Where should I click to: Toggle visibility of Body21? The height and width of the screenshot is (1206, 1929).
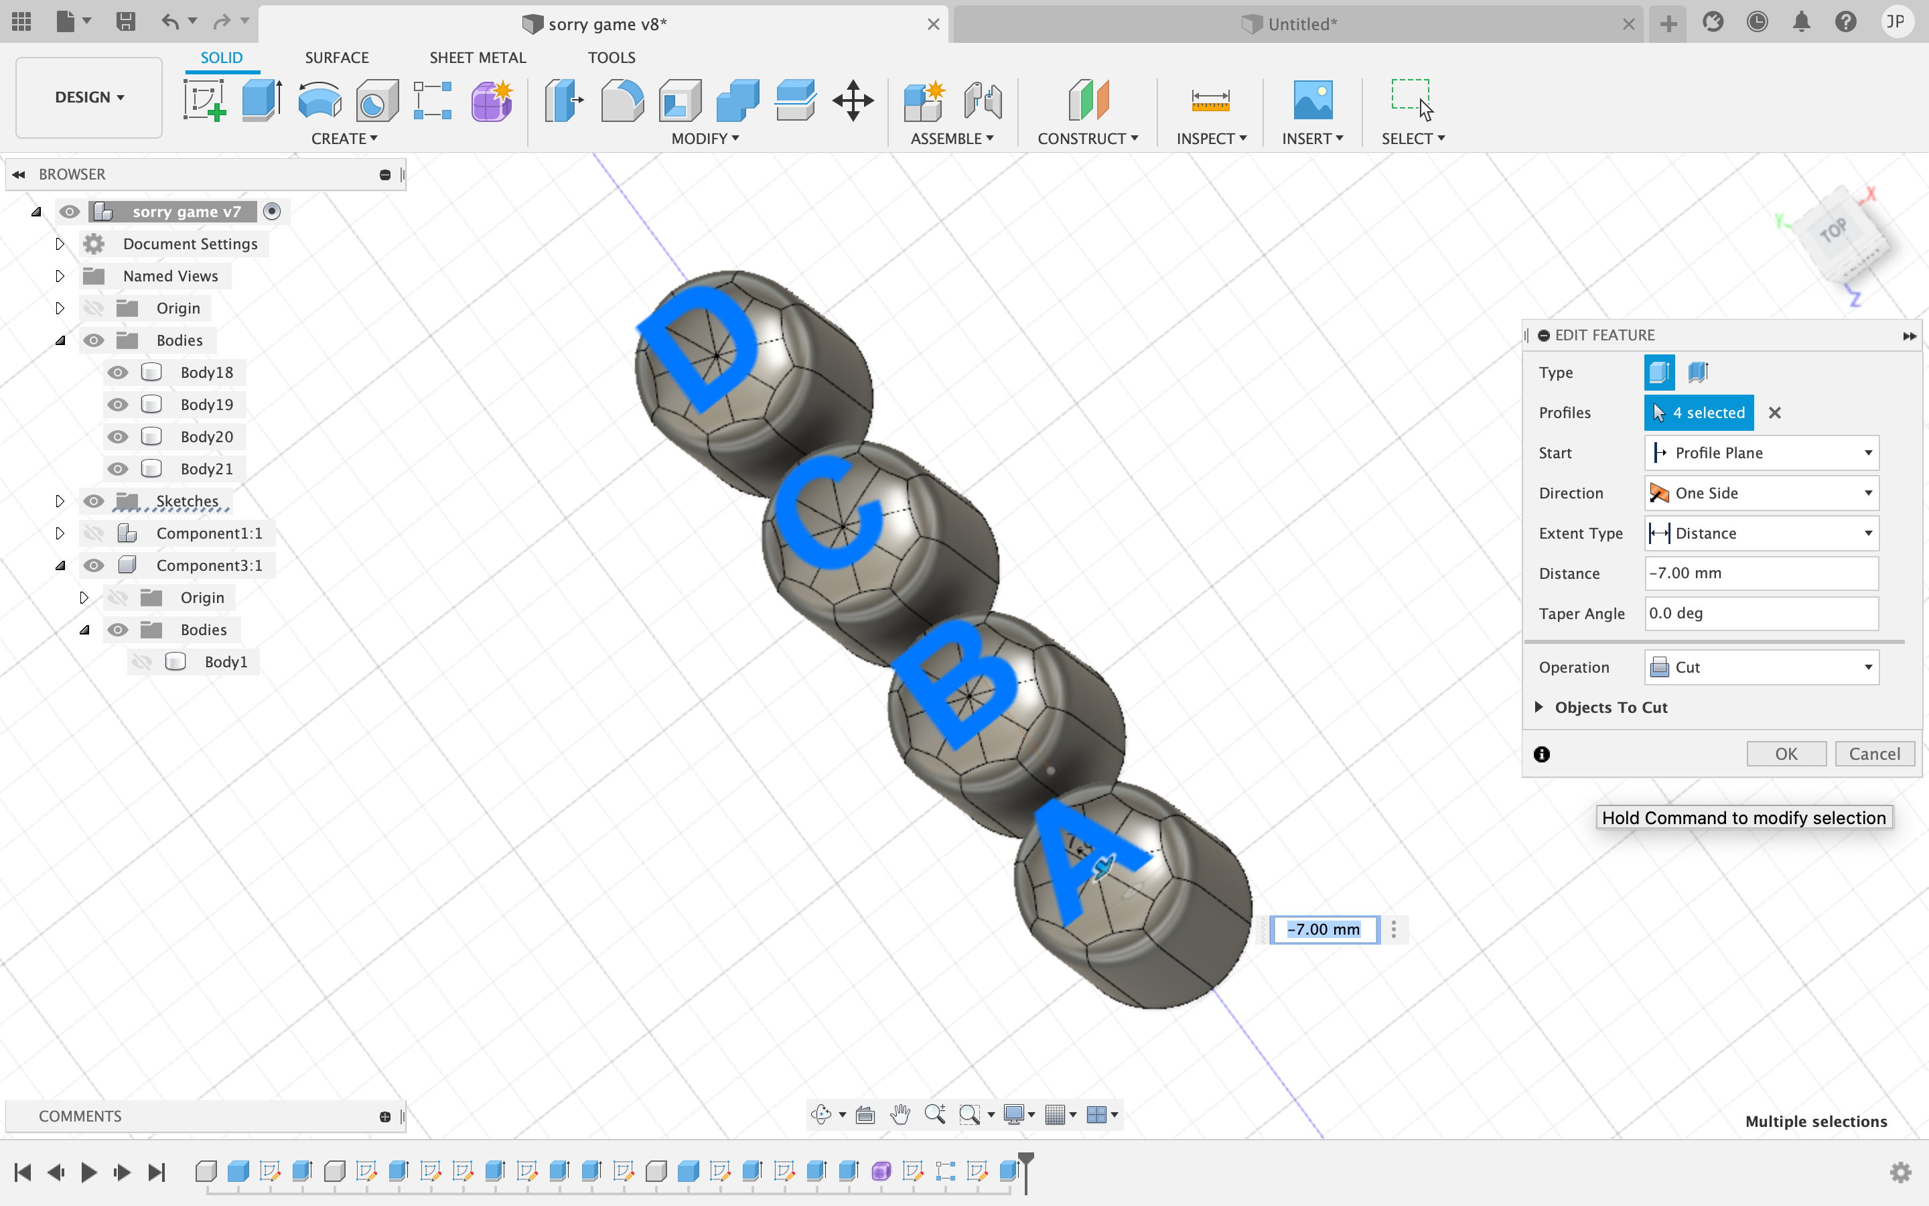click(x=117, y=469)
